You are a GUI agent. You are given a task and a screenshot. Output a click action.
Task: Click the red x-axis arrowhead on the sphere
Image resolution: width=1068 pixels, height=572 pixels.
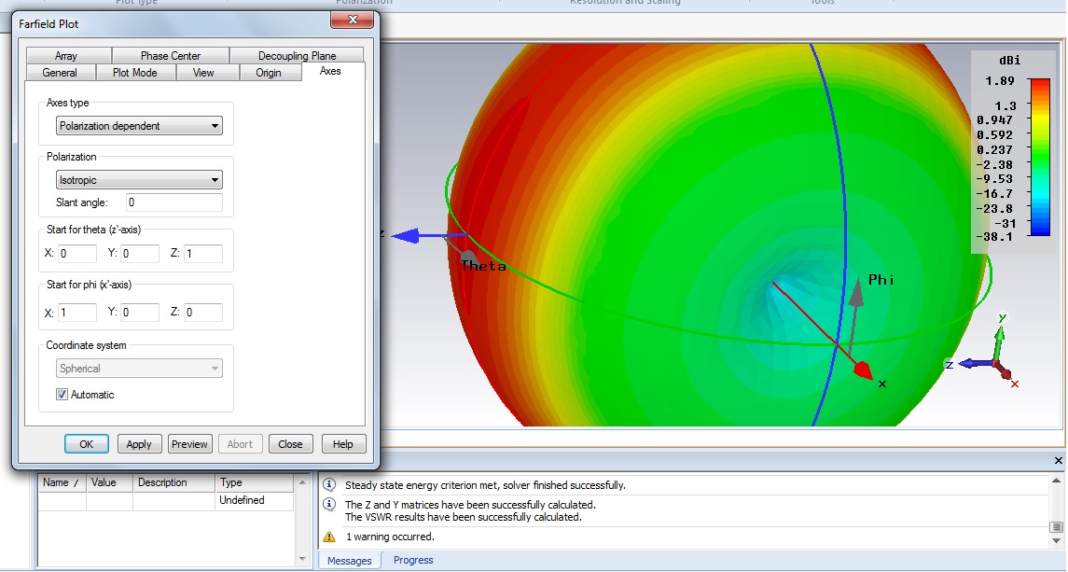[x=863, y=370]
